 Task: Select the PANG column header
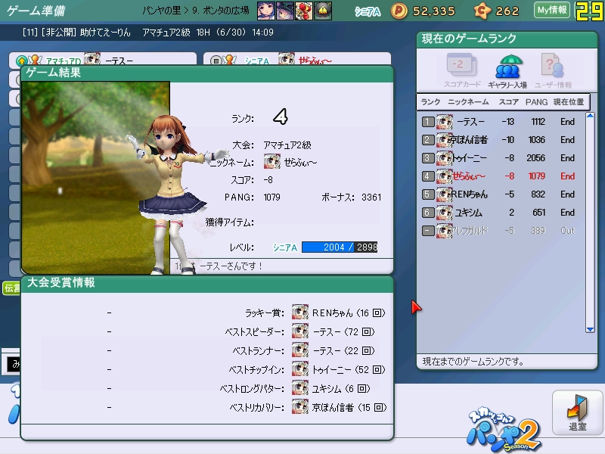point(536,102)
